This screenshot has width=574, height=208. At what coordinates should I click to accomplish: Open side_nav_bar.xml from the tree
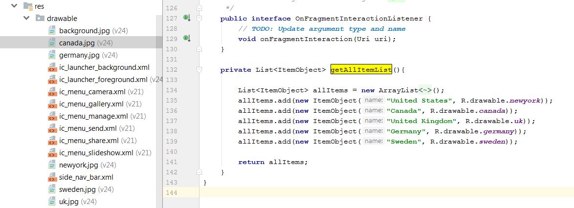(x=86, y=177)
